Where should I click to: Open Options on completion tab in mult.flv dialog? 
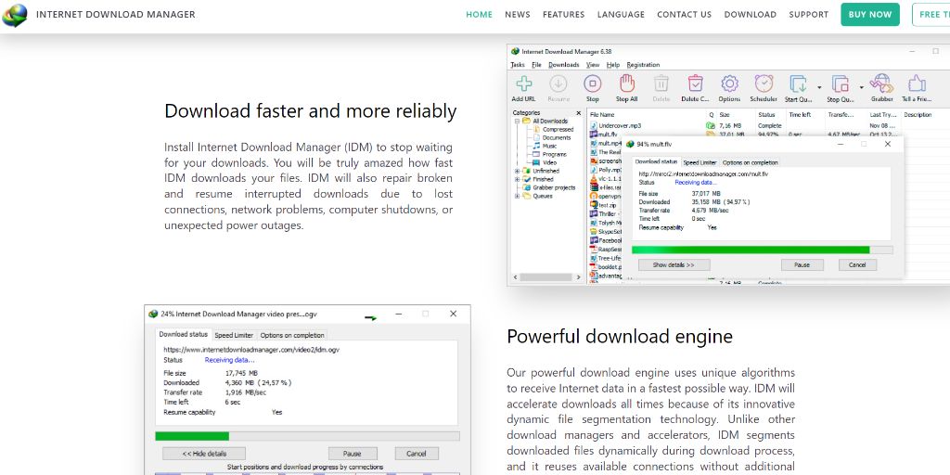[x=750, y=162]
